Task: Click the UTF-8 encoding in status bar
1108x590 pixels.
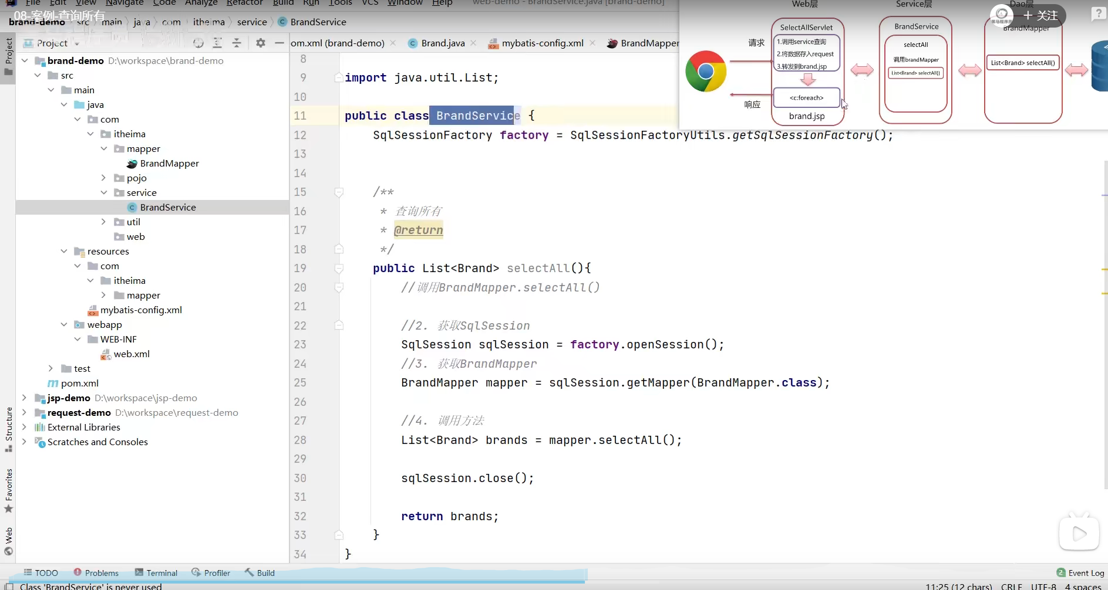Action: pos(1043,586)
